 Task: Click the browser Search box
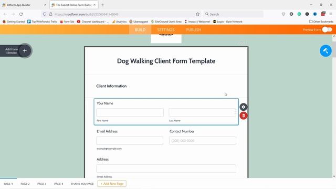(233, 14)
